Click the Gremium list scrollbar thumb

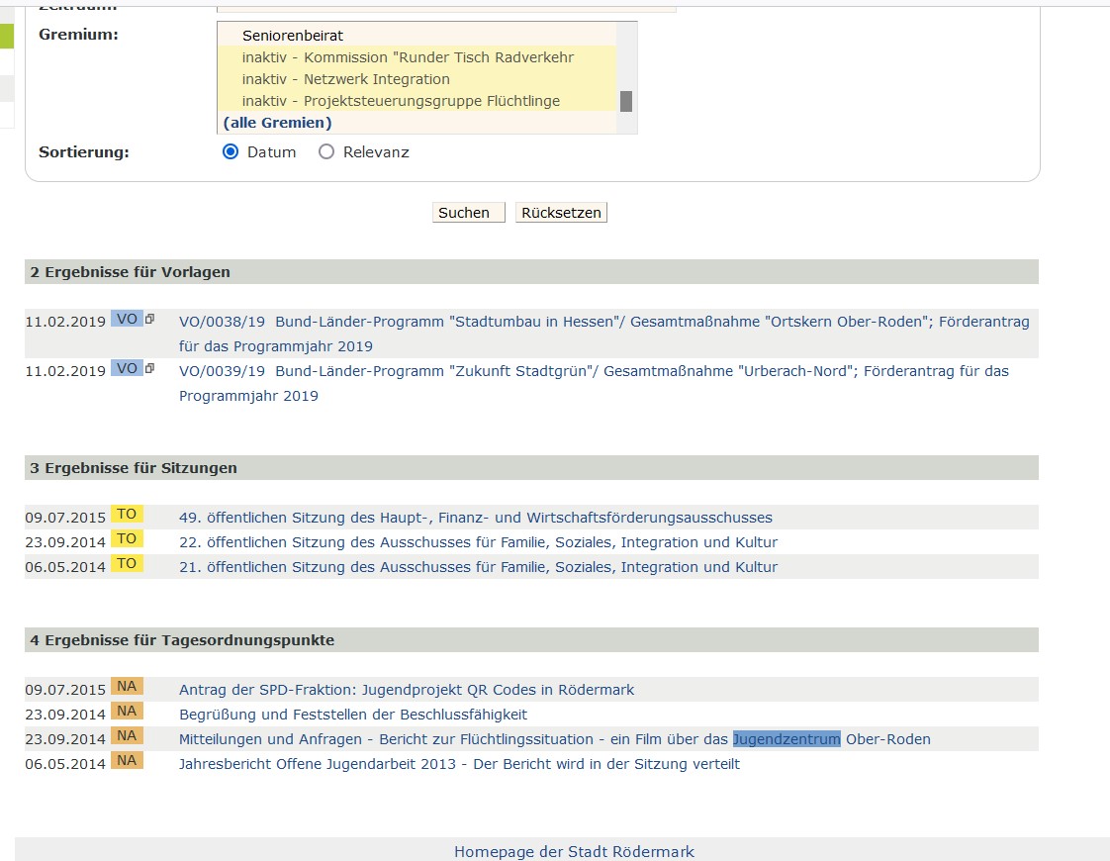(x=626, y=101)
